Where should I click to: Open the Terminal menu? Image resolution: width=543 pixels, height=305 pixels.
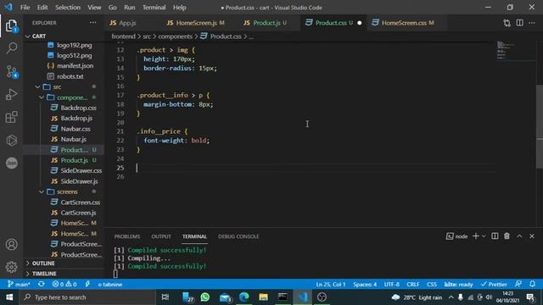pos(154,8)
